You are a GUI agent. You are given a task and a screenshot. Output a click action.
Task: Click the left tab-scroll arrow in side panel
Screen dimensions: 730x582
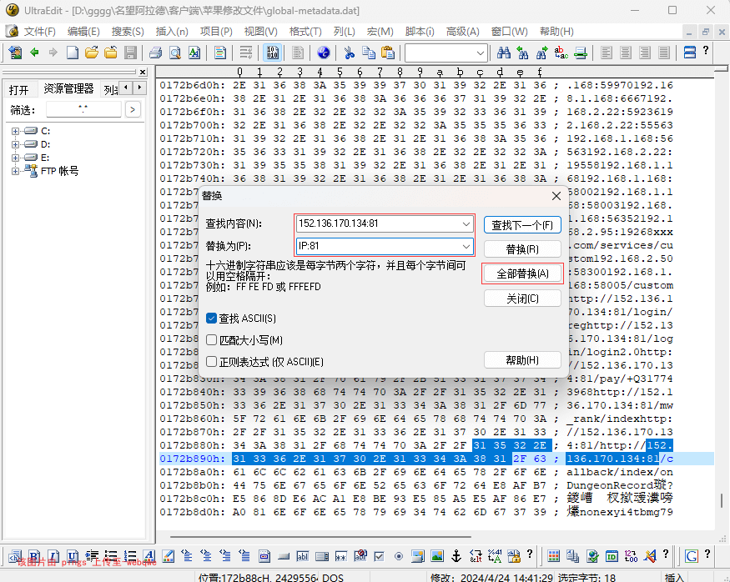tap(126, 87)
